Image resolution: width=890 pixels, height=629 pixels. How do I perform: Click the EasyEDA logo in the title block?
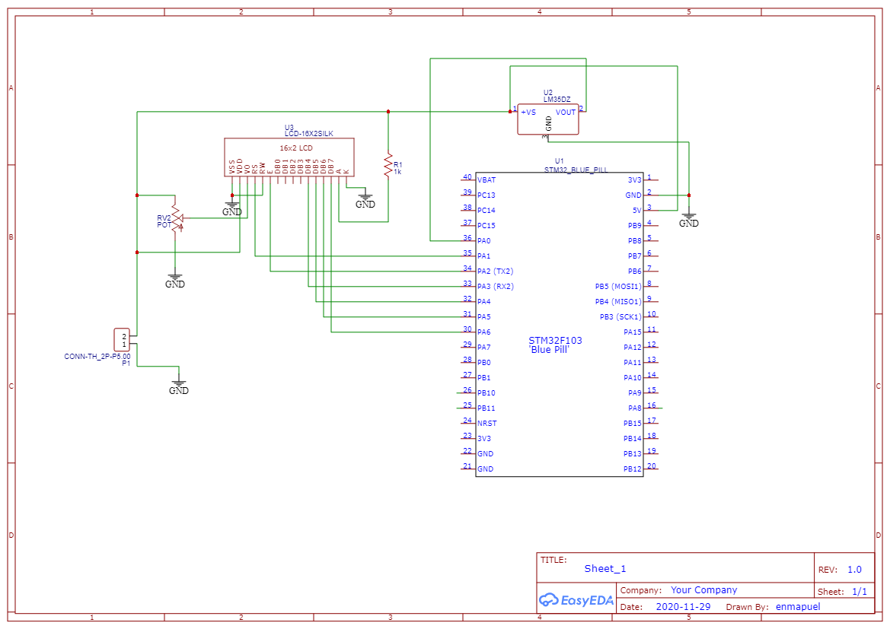(x=576, y=600)
